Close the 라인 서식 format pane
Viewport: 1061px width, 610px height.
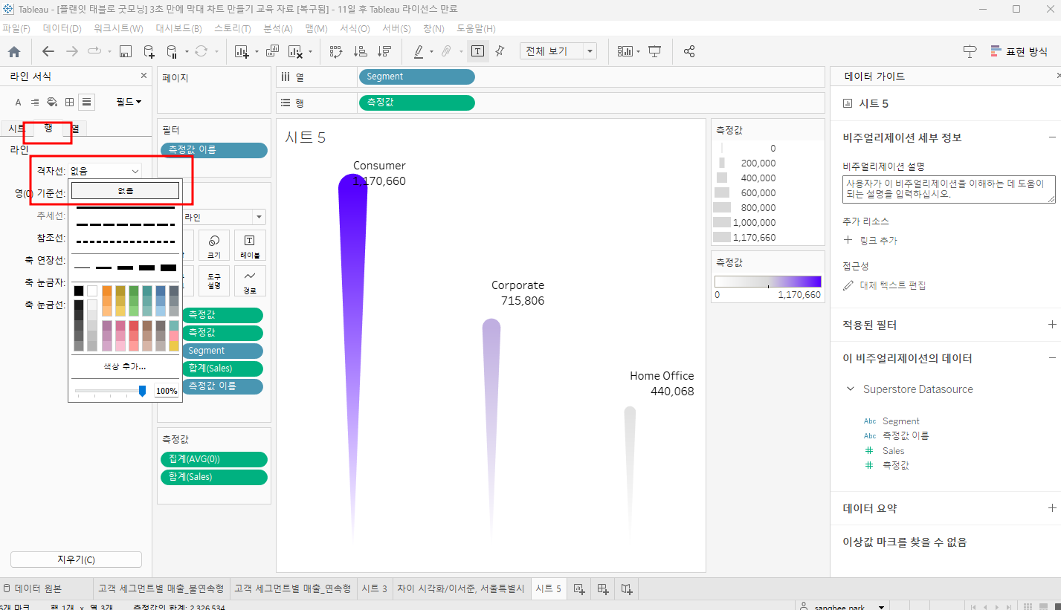[x=143, y=76]
